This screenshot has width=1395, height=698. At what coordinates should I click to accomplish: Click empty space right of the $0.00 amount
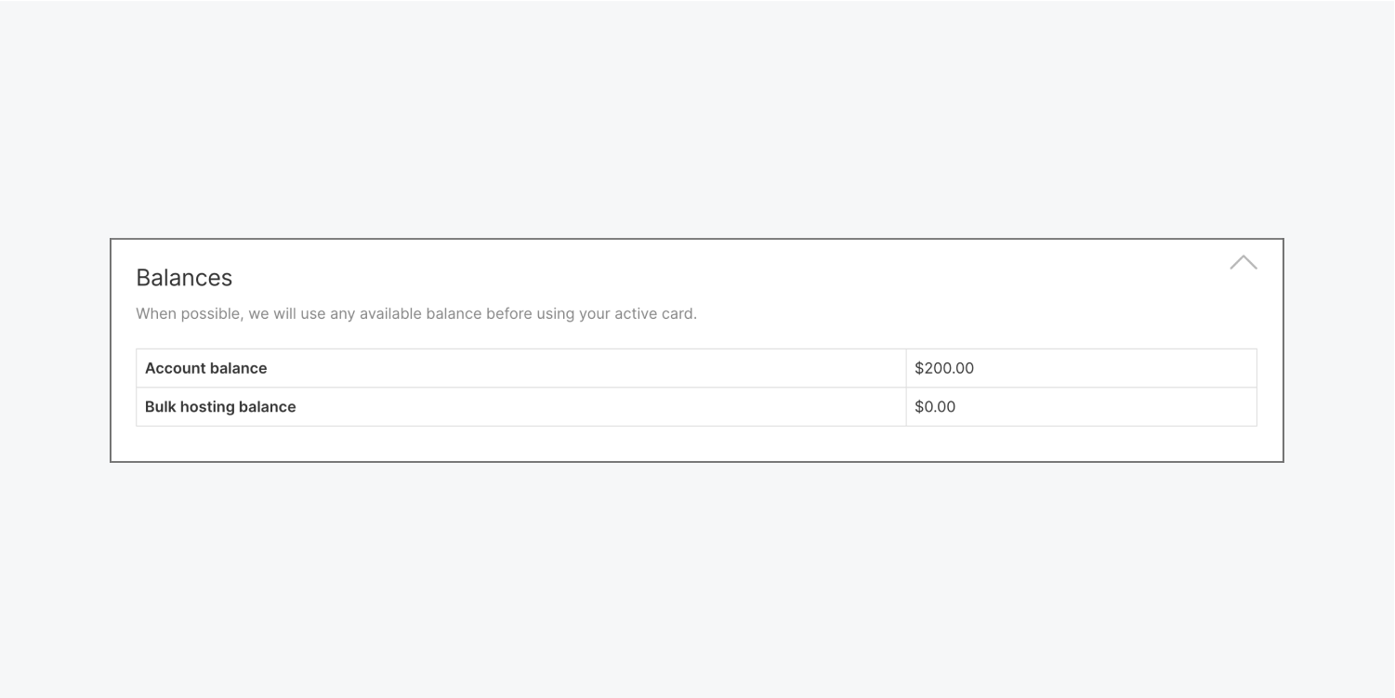tap(1106, 407)
